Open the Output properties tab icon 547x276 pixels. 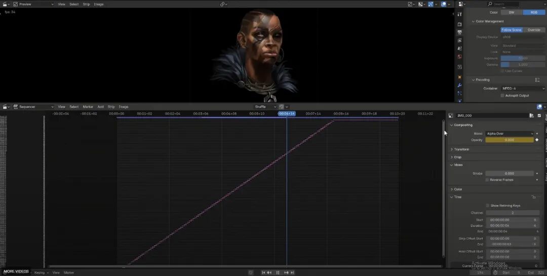click(460, 32)
